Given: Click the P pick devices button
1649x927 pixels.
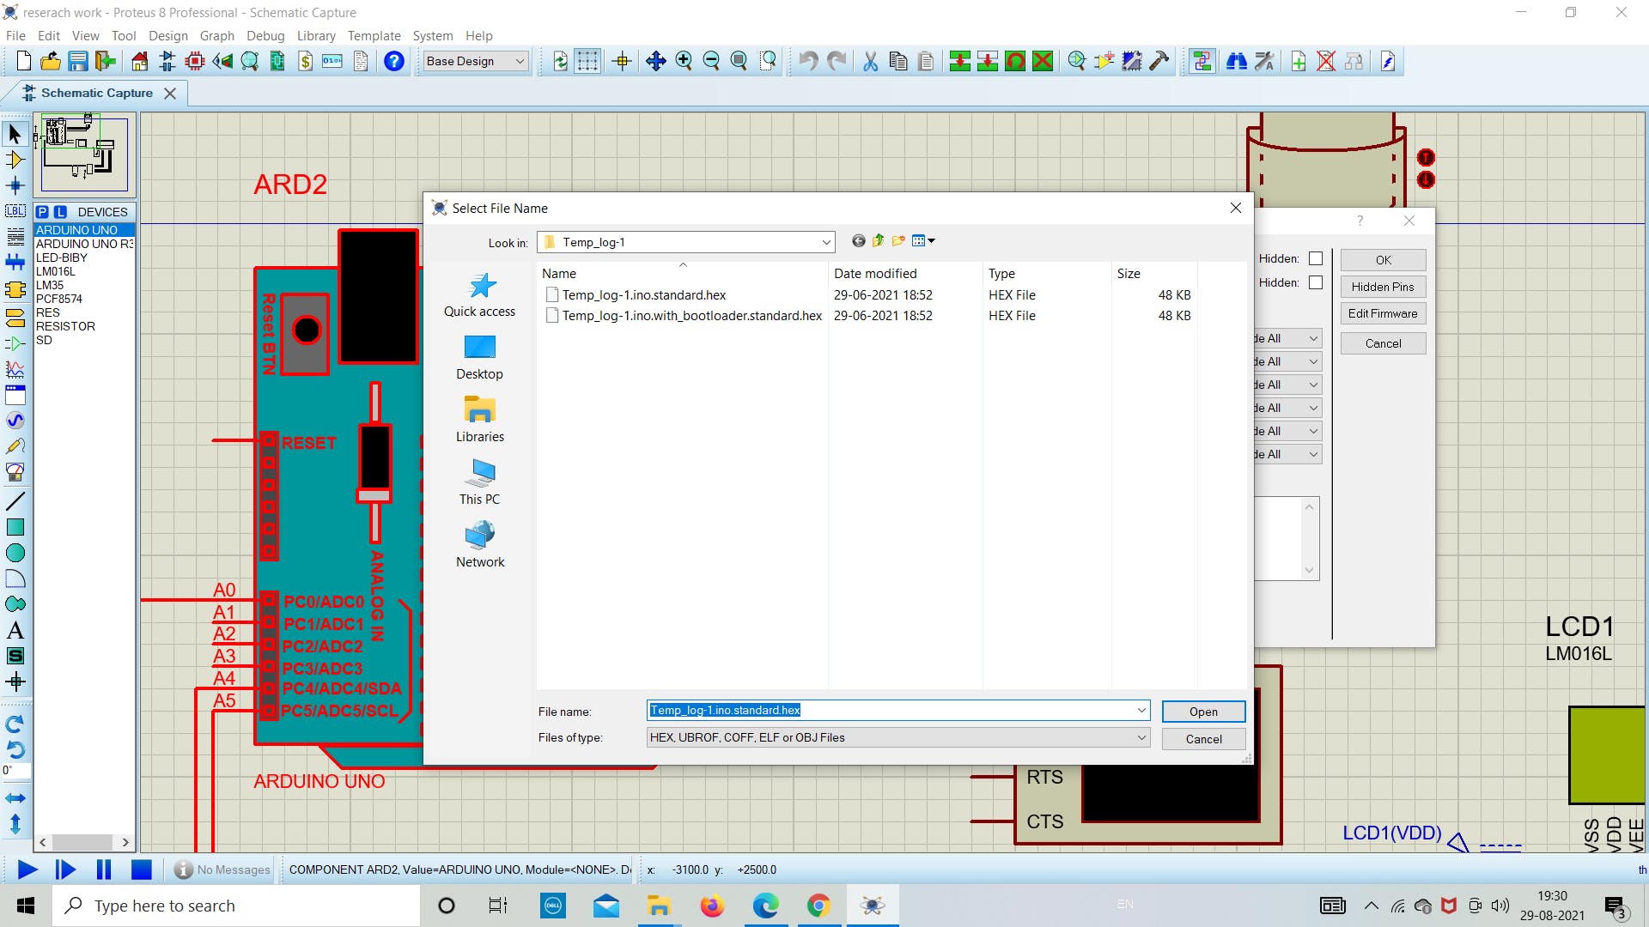Looking at the screenshot, I should (42, 212).
